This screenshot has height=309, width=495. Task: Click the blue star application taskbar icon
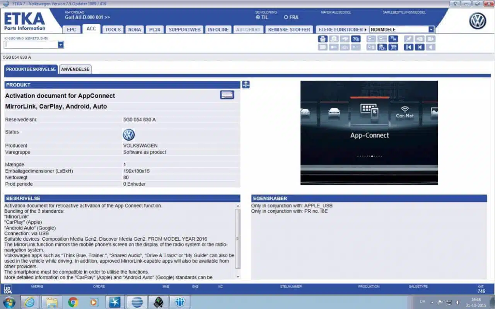115,302
